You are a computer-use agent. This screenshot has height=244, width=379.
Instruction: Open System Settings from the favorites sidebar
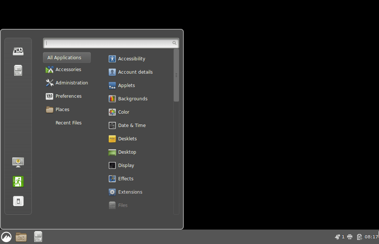pyautogui.click(x=18, y=51)
